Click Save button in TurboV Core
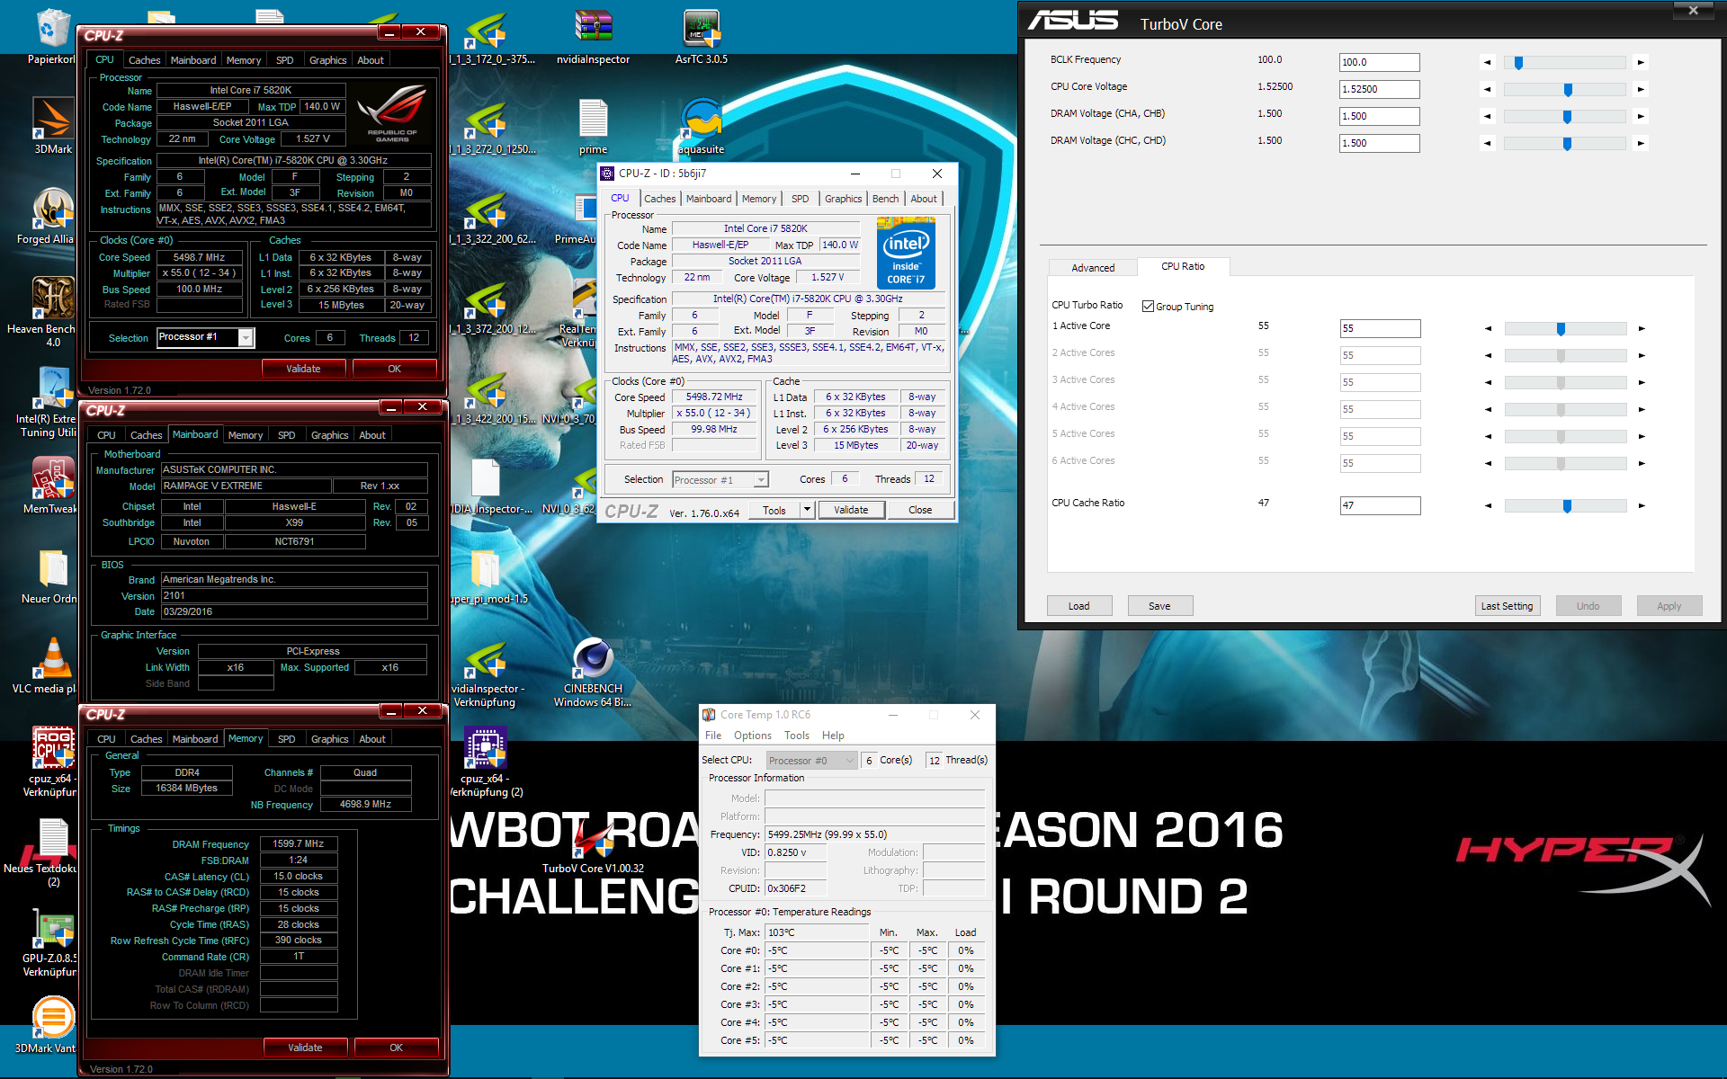Screen dimensions: 1727x1079 pyautogui.click(x=1160, y=606)
